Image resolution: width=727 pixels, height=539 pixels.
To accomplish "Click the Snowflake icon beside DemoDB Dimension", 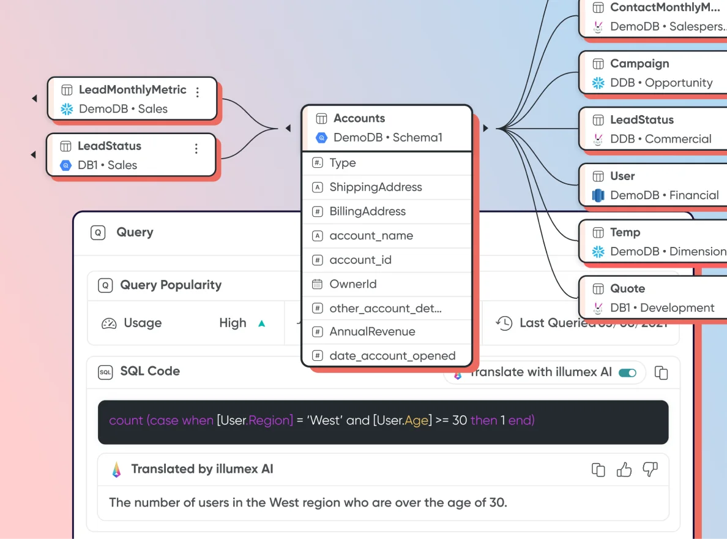I will tap(598, 252).
